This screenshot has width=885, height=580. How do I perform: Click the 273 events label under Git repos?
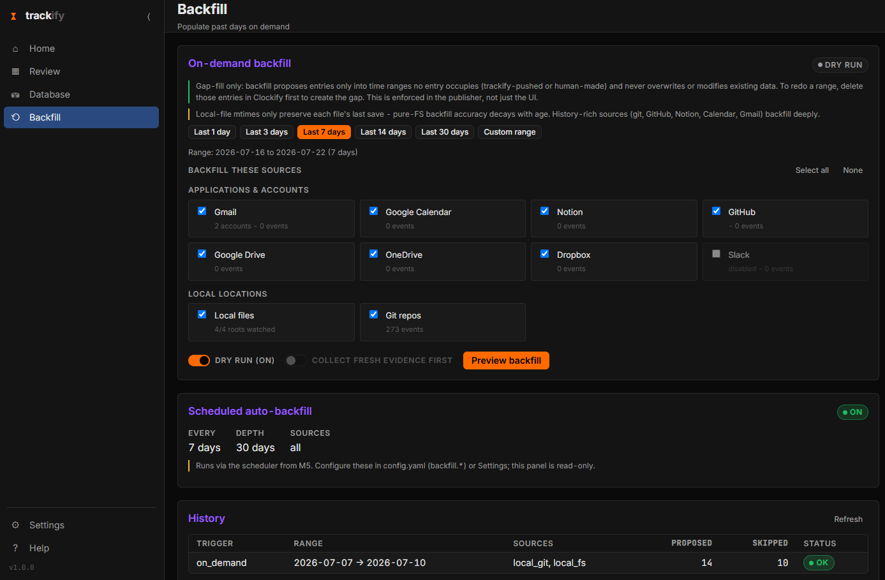click(405, 329)
